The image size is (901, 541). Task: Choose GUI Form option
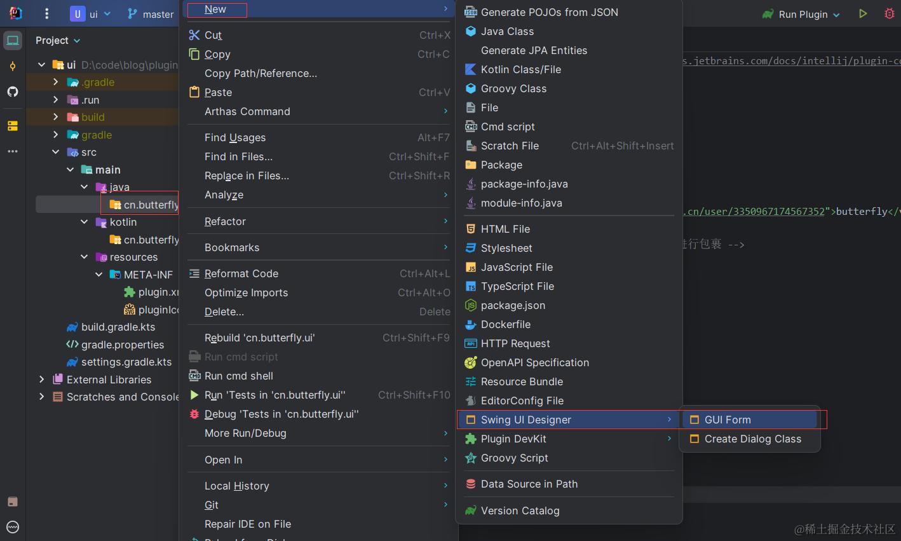coord(750,420)
